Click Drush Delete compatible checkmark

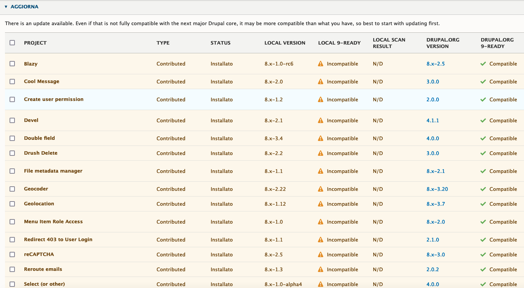click(483, 153)
